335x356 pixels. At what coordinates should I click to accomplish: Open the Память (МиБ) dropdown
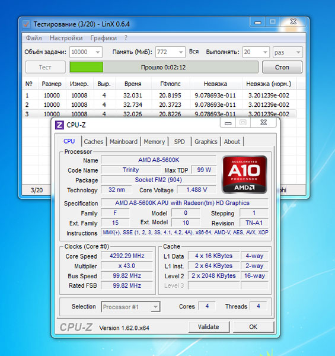(x=181, y=52)
